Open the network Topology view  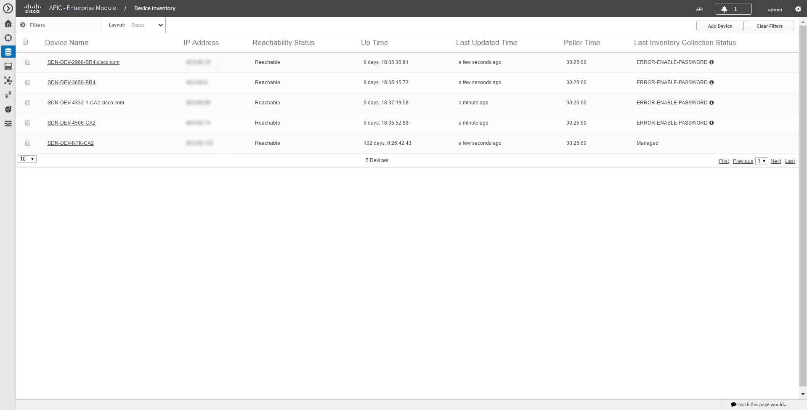[x=8, y=80]
